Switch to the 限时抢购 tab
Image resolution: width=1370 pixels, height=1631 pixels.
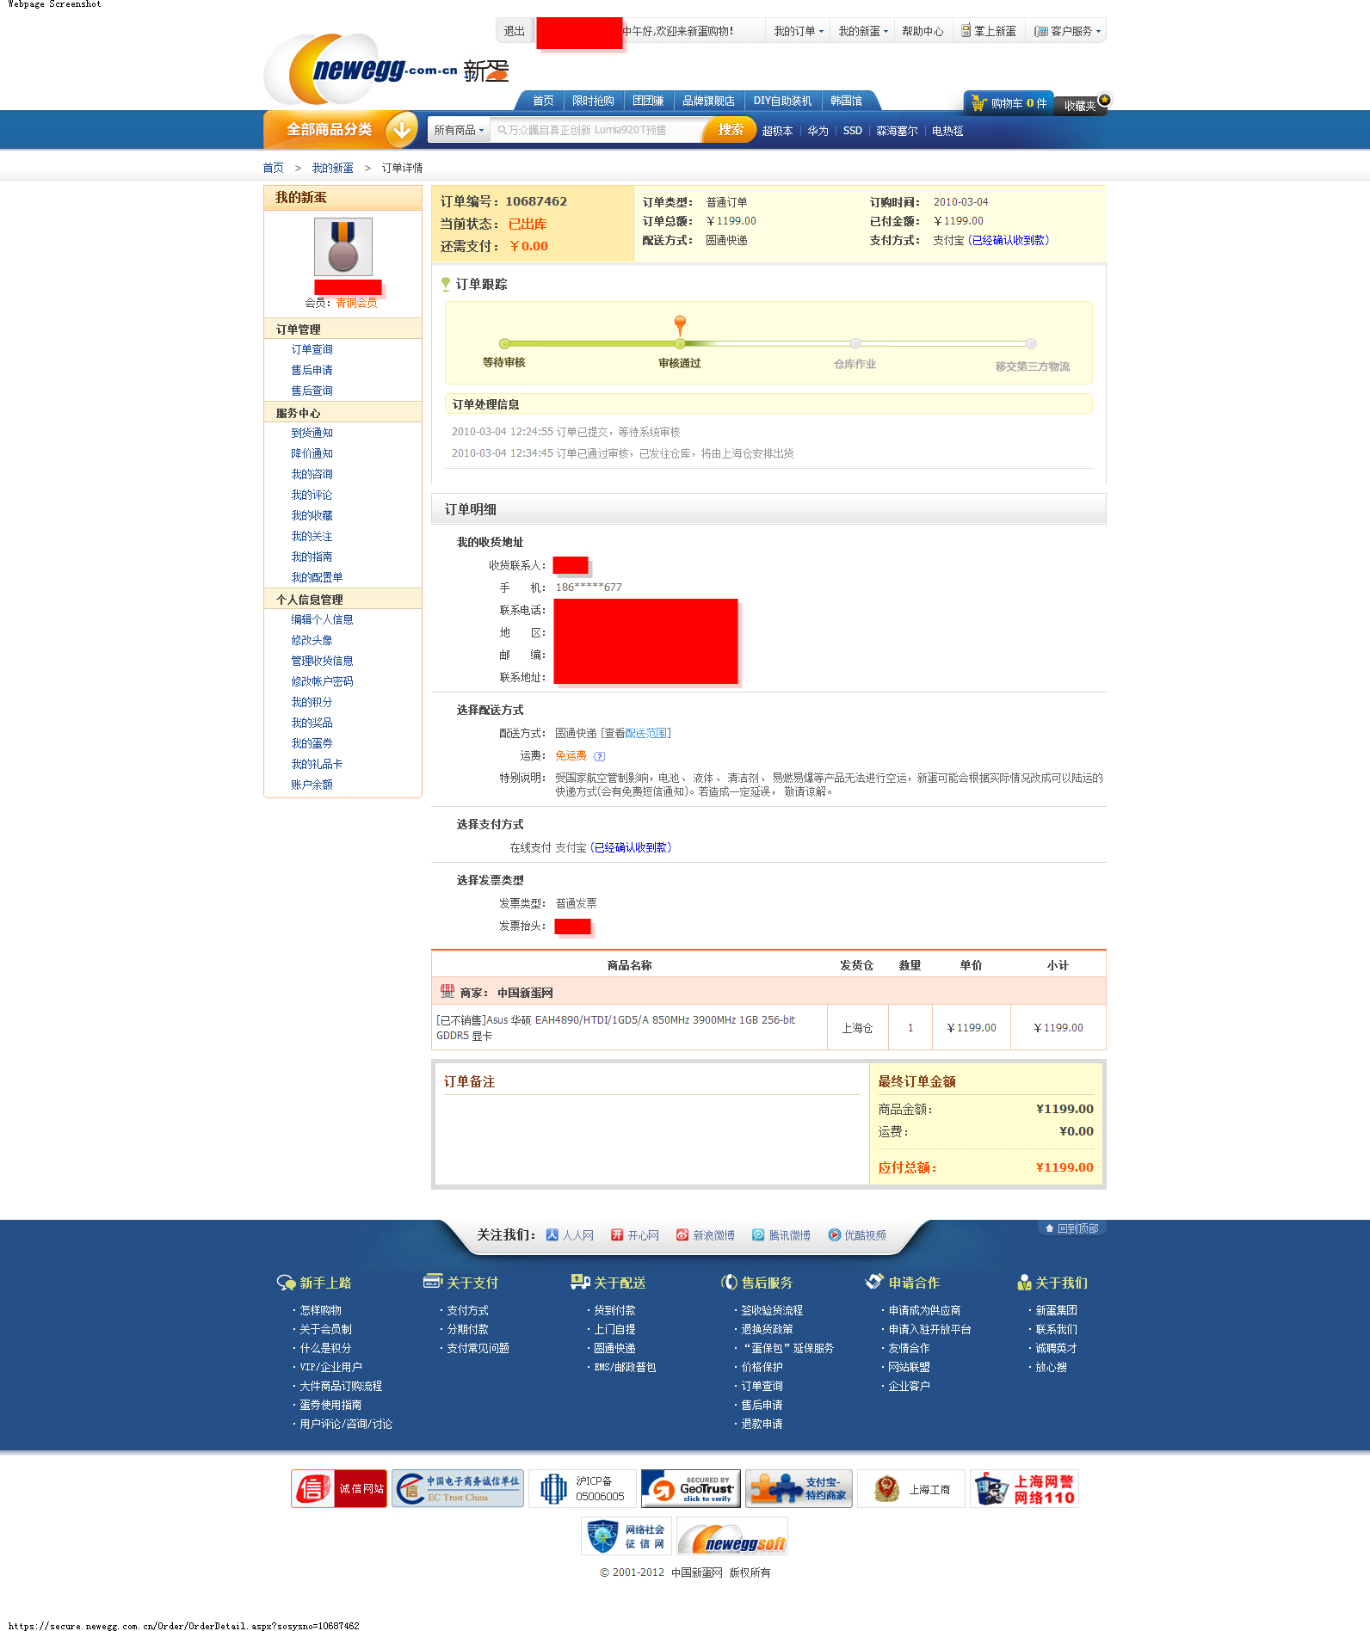pyautogui.click(x=593, y=102)
